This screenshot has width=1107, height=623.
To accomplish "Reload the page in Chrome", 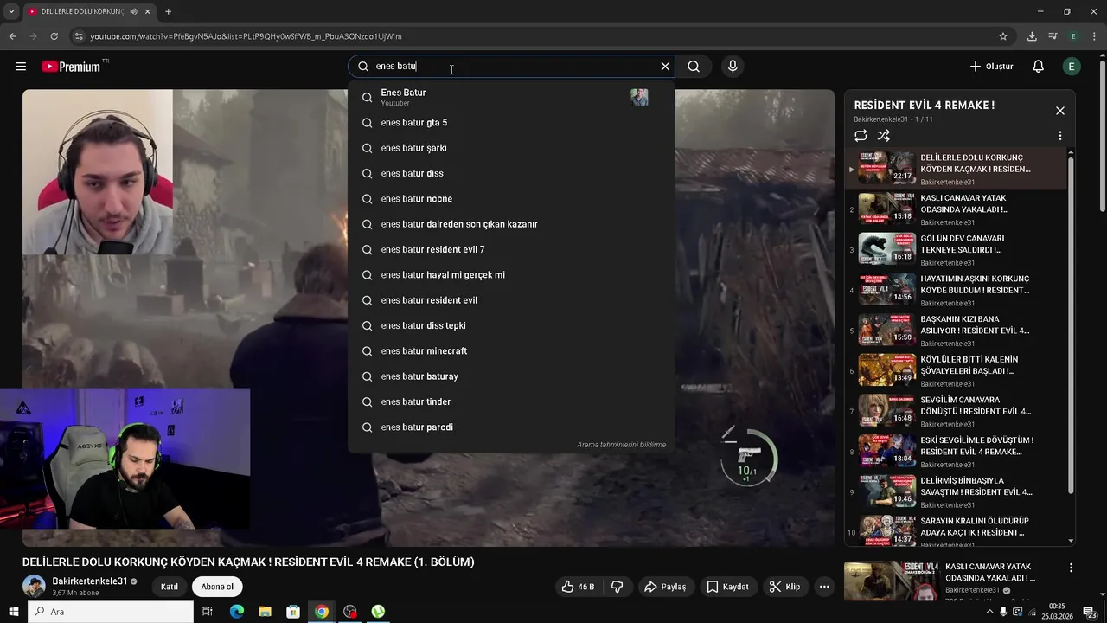I will coord(54,36).
